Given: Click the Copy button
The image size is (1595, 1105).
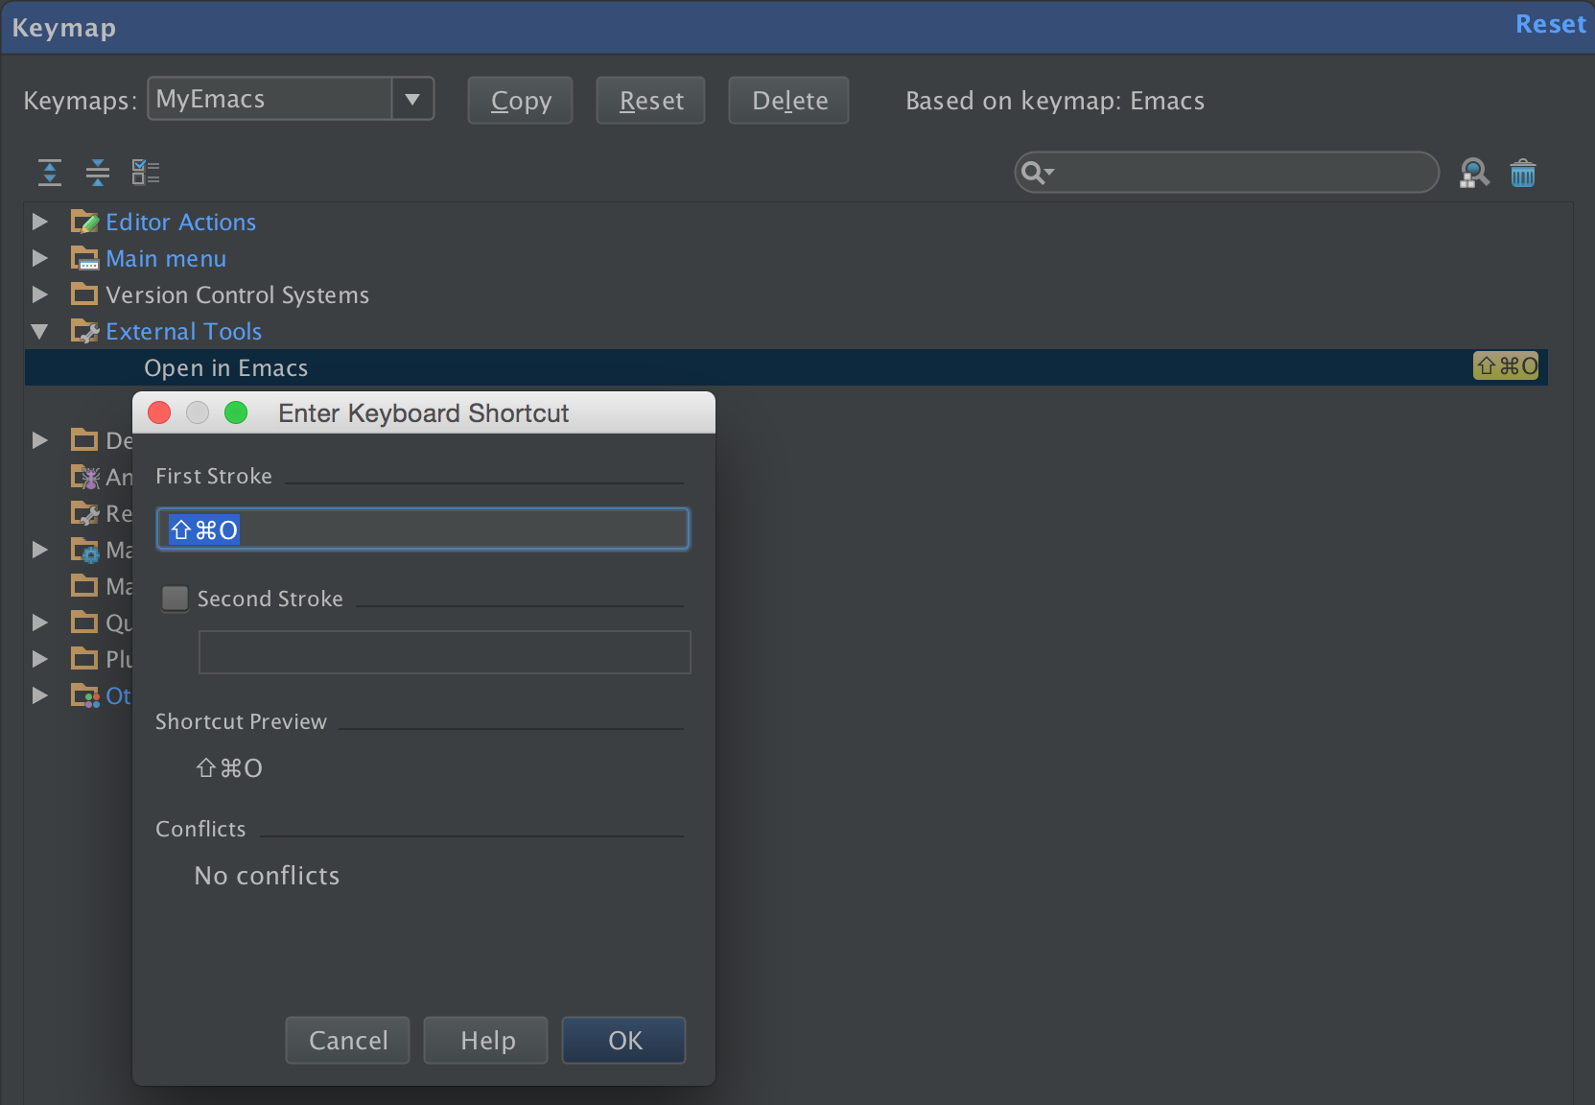Looking at the screenshot, I should 519,100.
